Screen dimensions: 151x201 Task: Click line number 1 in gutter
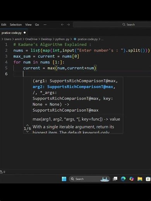click(x=6, y=44)
